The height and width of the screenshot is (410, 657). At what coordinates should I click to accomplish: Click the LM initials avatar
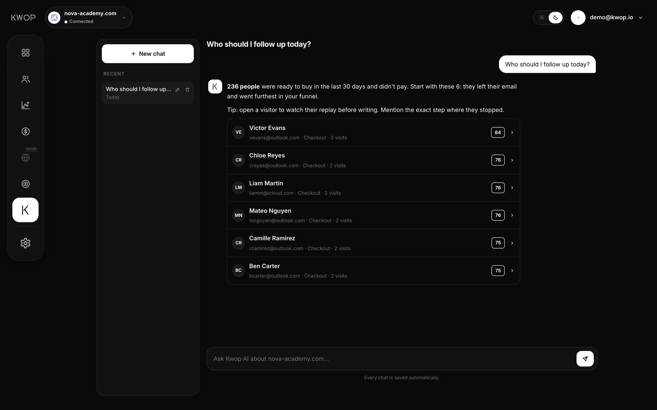tap(238, 188)
